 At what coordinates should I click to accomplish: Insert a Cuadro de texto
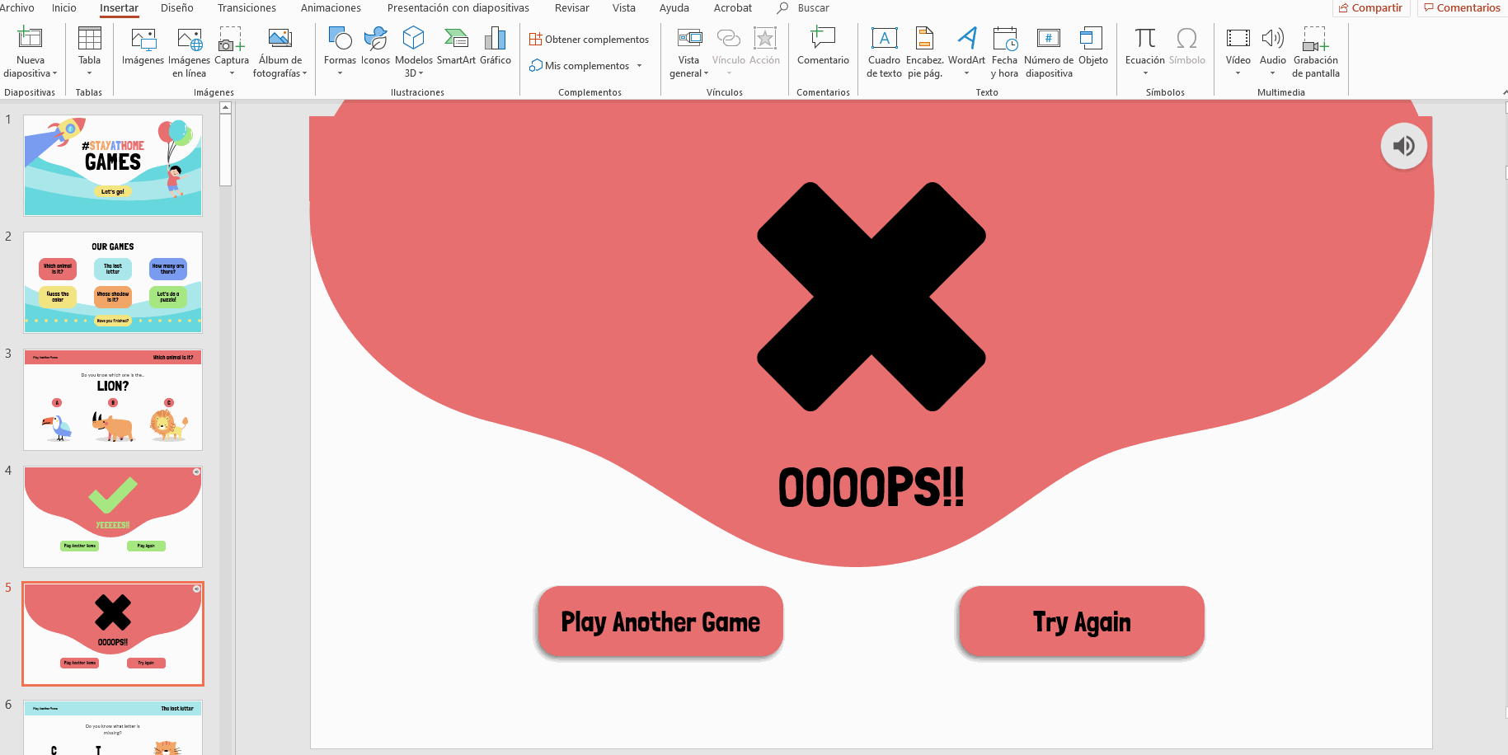pos(884,38)
